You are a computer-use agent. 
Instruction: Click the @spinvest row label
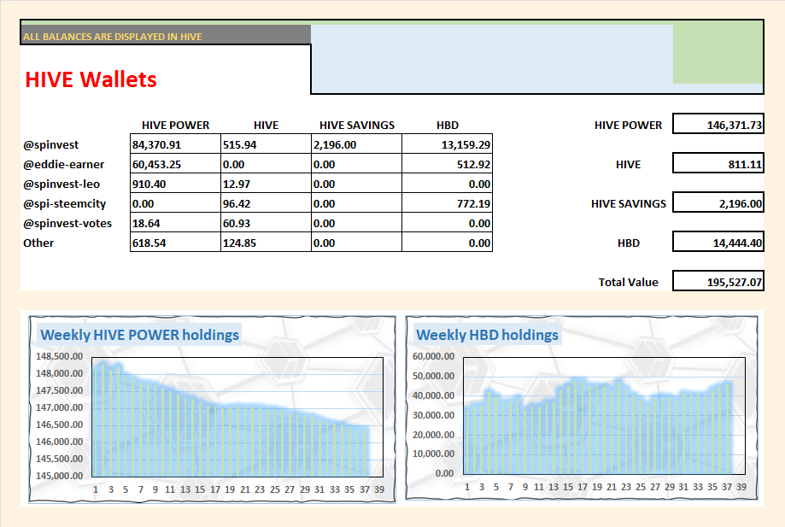point(50,144)
